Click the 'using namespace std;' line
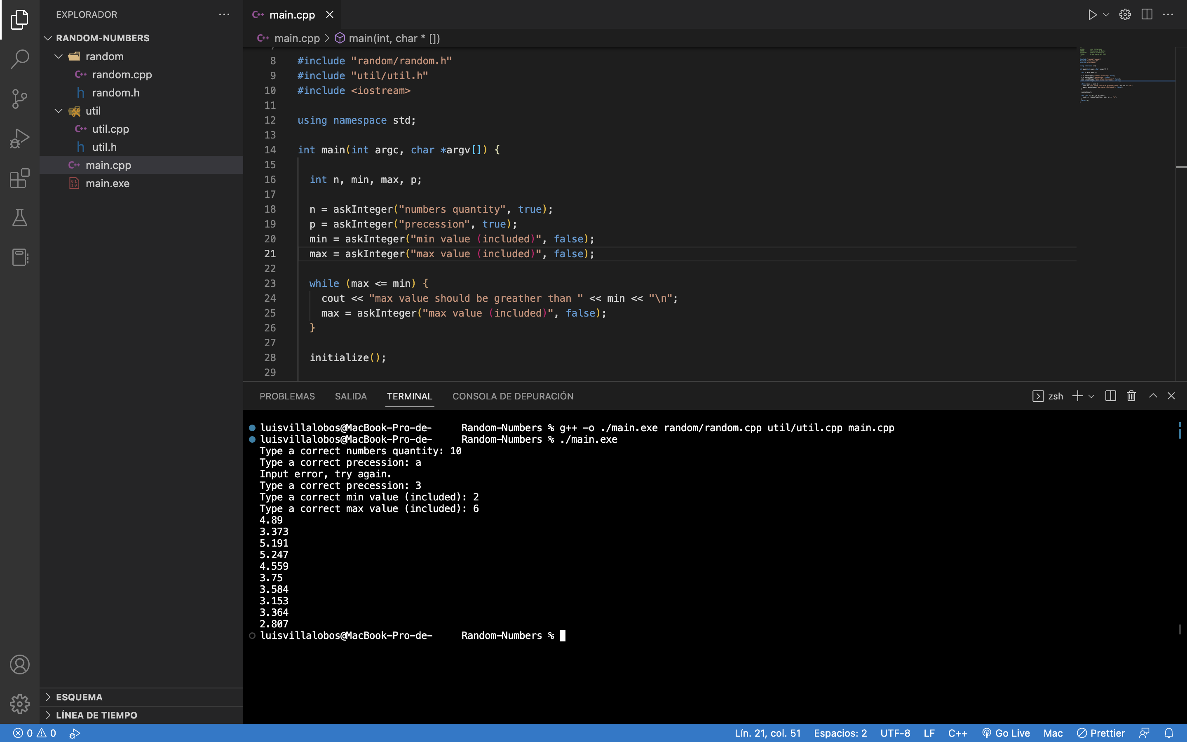This screenshot has width=1187, height=742. click(357, 120)
